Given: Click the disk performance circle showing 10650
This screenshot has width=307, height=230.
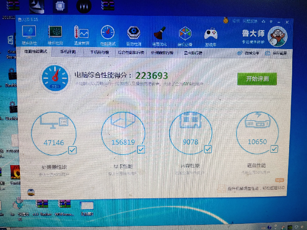Looking at the screenshot, I should coord(257,133).
